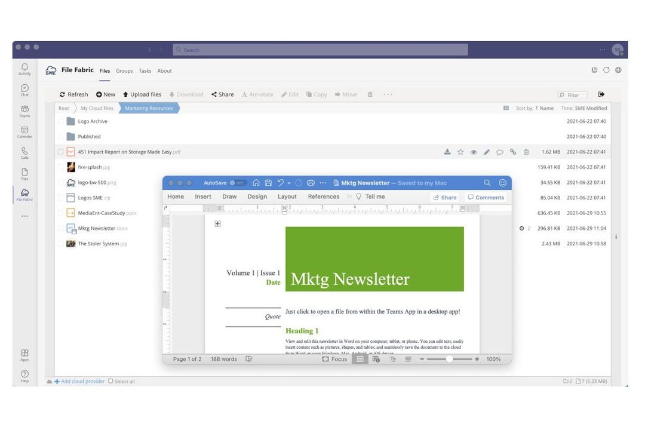The image size is (645, 430).
Task: Click the Word Home icon
Action: (x=256, y=183)
